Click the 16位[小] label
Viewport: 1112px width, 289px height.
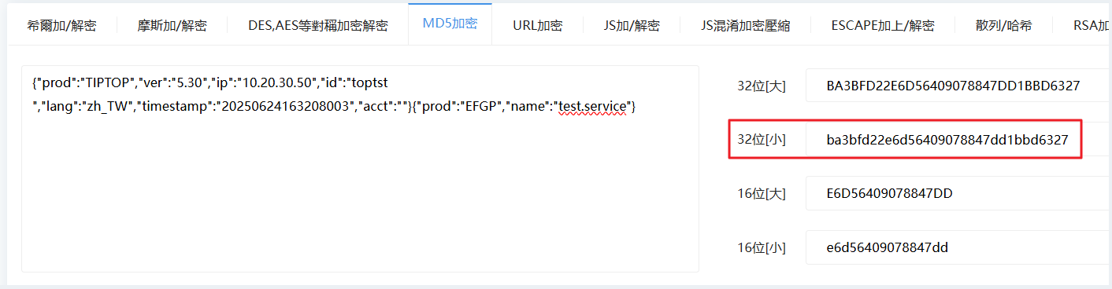pos(761,247)
